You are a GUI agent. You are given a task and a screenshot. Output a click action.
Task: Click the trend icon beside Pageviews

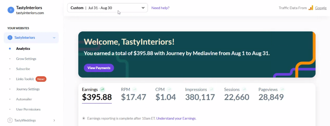pyautogui.click(x=282, y=89)
